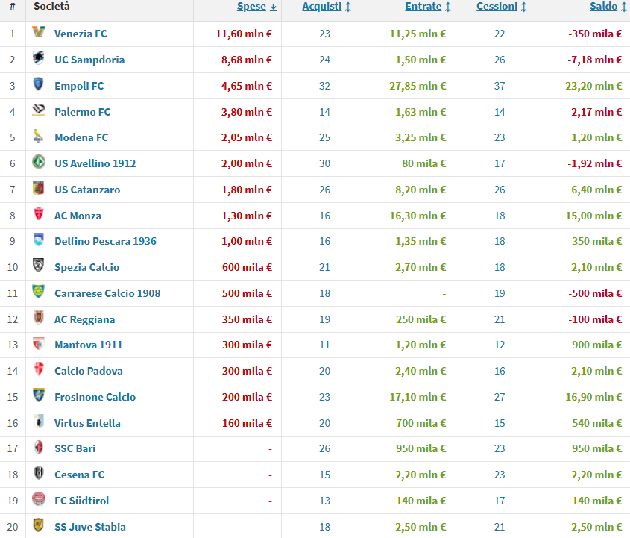Screen dimensions: 630x538
Task: Click Virtus Entella's 160 mila € spending
Action: [247, 423]
